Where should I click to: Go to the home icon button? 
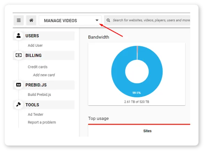point(31,20)
